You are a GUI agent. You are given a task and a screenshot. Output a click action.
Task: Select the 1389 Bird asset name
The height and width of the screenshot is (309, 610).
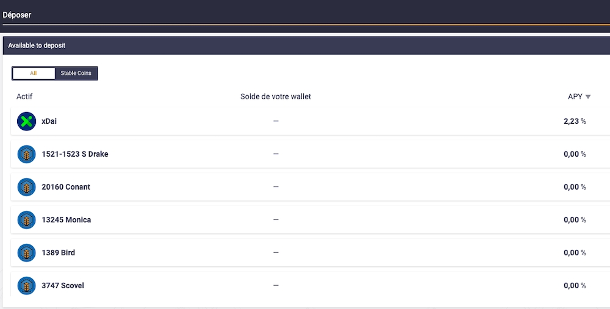[x=59, y=253]
